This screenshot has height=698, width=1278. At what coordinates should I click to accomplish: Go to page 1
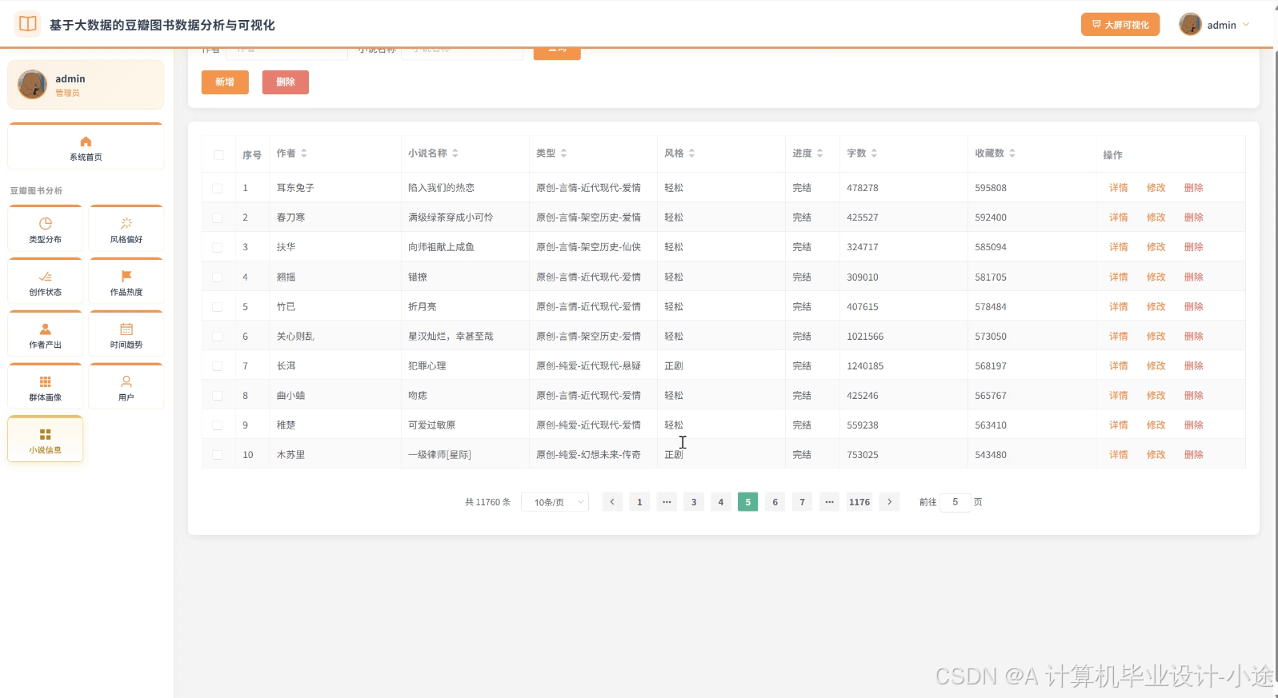point(639,502)
